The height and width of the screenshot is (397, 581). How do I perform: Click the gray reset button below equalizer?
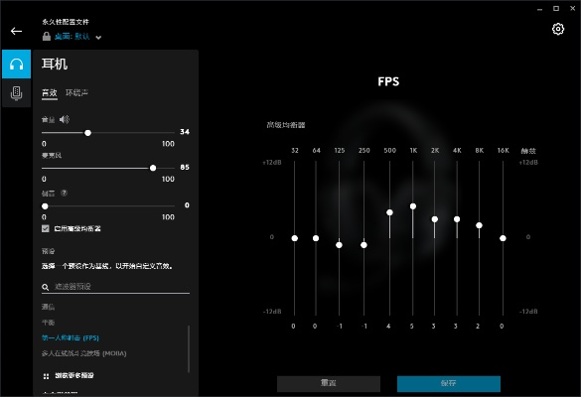coord(329,384)
